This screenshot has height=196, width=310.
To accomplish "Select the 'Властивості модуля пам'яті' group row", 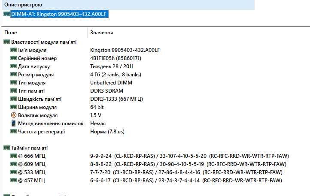I will 44,42.
